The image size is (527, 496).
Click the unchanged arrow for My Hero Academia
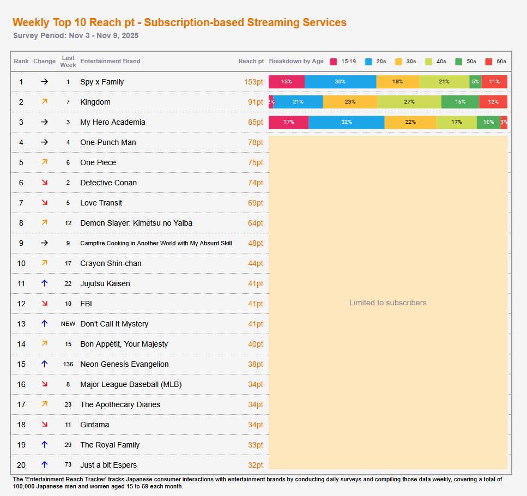coord(44,122)
